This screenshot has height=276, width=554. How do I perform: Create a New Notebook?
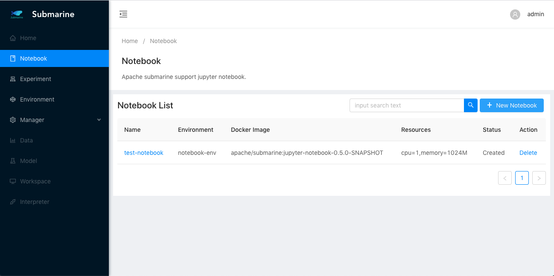[x=511, y=105]
